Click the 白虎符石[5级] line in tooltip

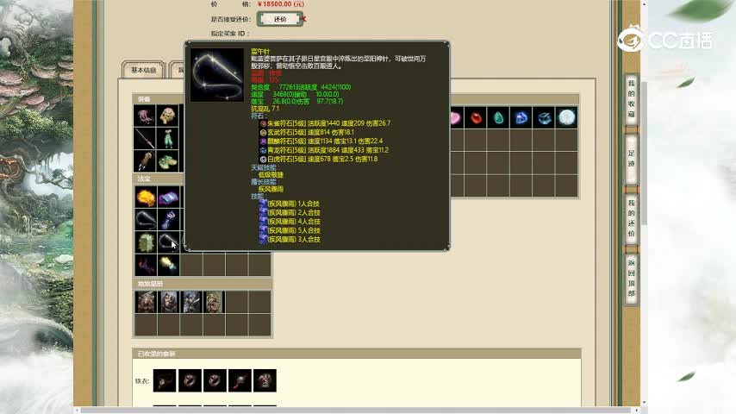coord(319,160)
